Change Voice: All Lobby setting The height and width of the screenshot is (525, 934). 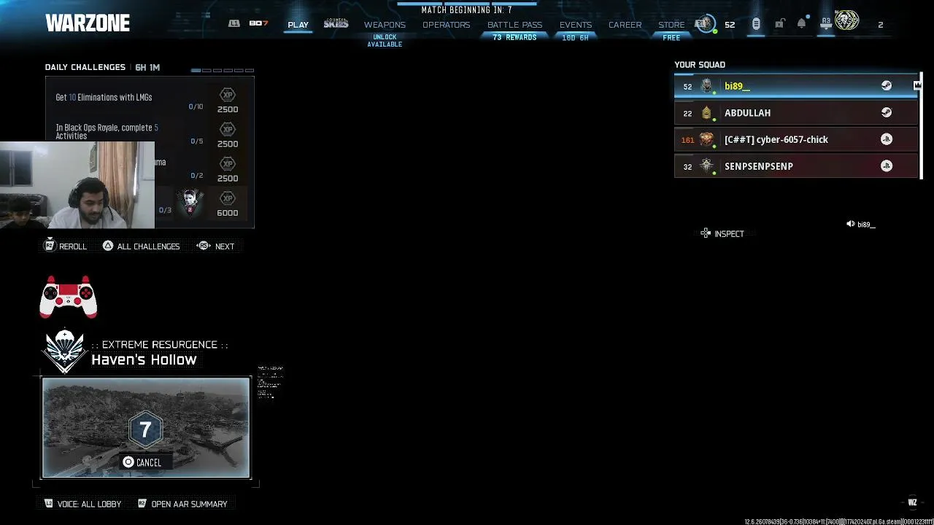click(82, 504)
